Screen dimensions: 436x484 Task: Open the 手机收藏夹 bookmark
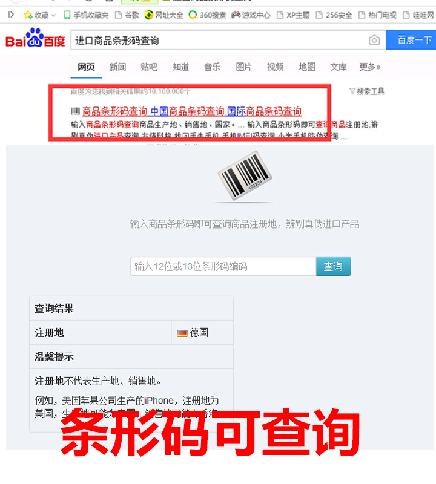pyautogui.click(x=86, y=15)
